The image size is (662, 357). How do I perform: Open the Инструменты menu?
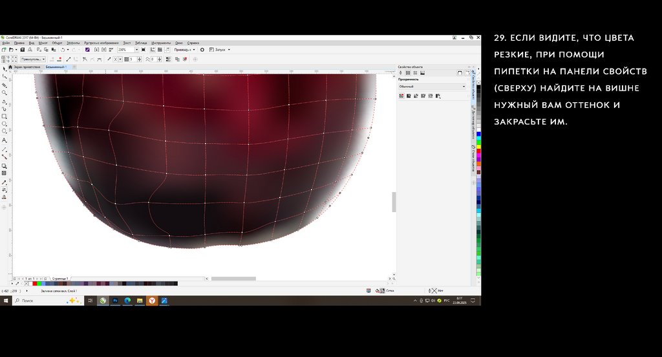click(x=161, y=43)
